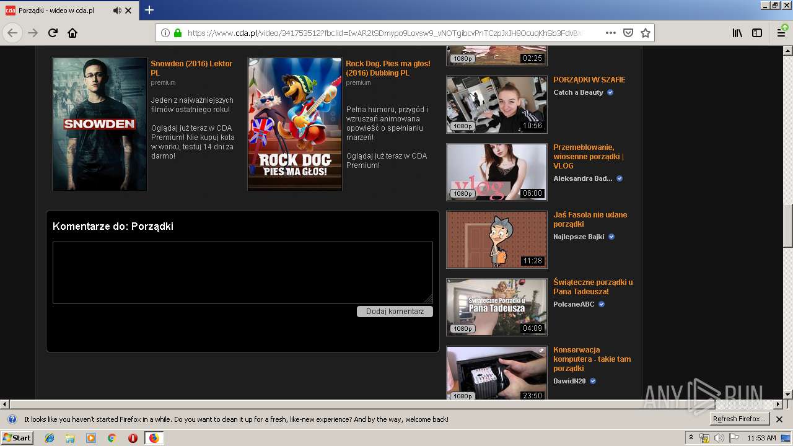Visit Aleksandra Bad... channel
The image size is (793, 446).
[x=582, y=178]
